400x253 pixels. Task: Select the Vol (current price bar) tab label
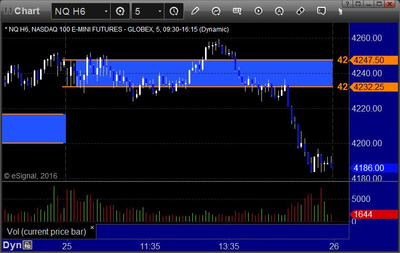46,231
